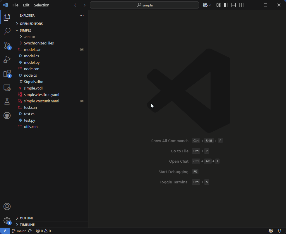
Task: Click the remote window status bar icon
Action: (x=5, y=231)
